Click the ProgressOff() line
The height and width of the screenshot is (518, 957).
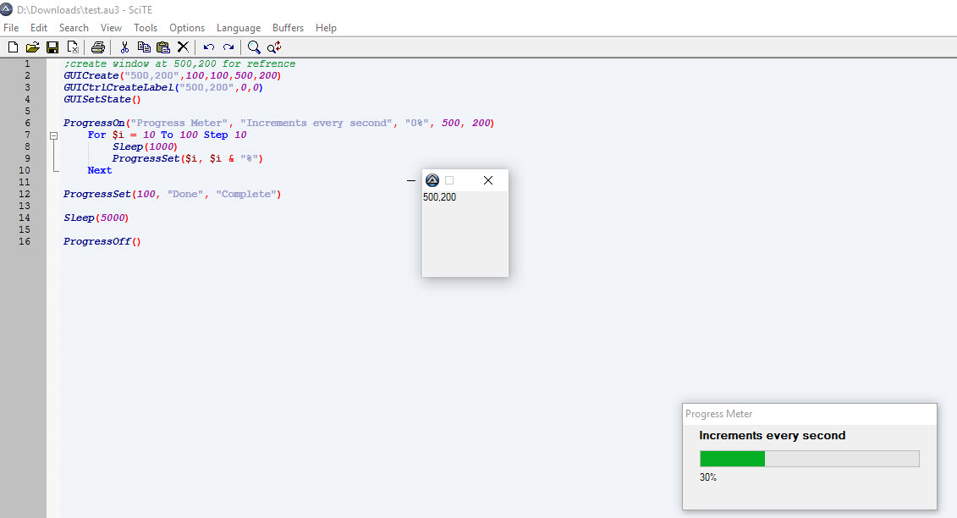102,241
